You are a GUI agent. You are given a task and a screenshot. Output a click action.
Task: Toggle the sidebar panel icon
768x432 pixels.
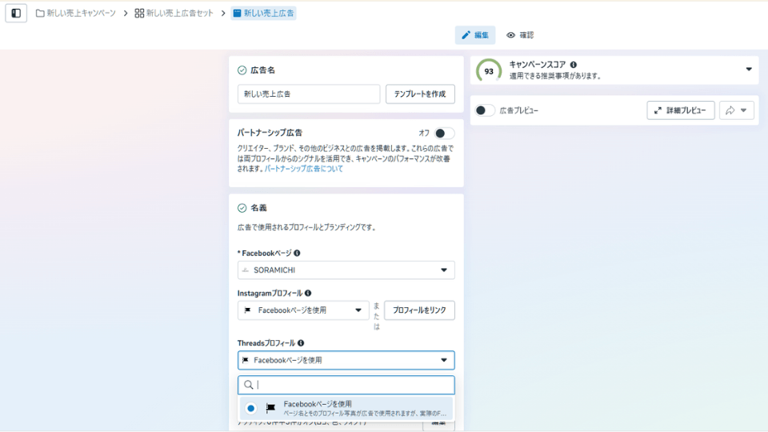point(16,14)
